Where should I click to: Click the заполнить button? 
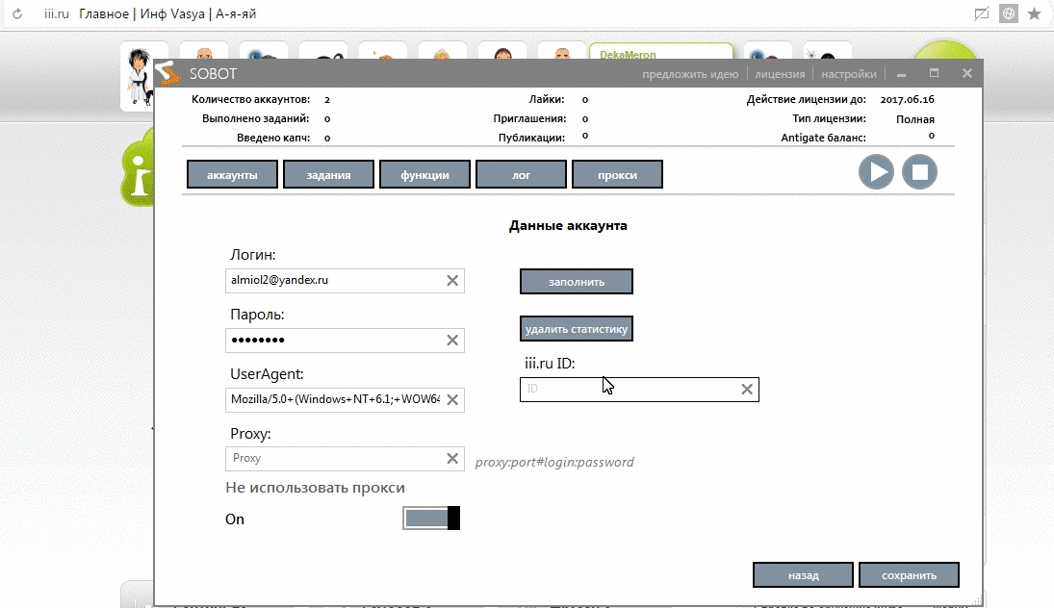click(x=576, y=282)
